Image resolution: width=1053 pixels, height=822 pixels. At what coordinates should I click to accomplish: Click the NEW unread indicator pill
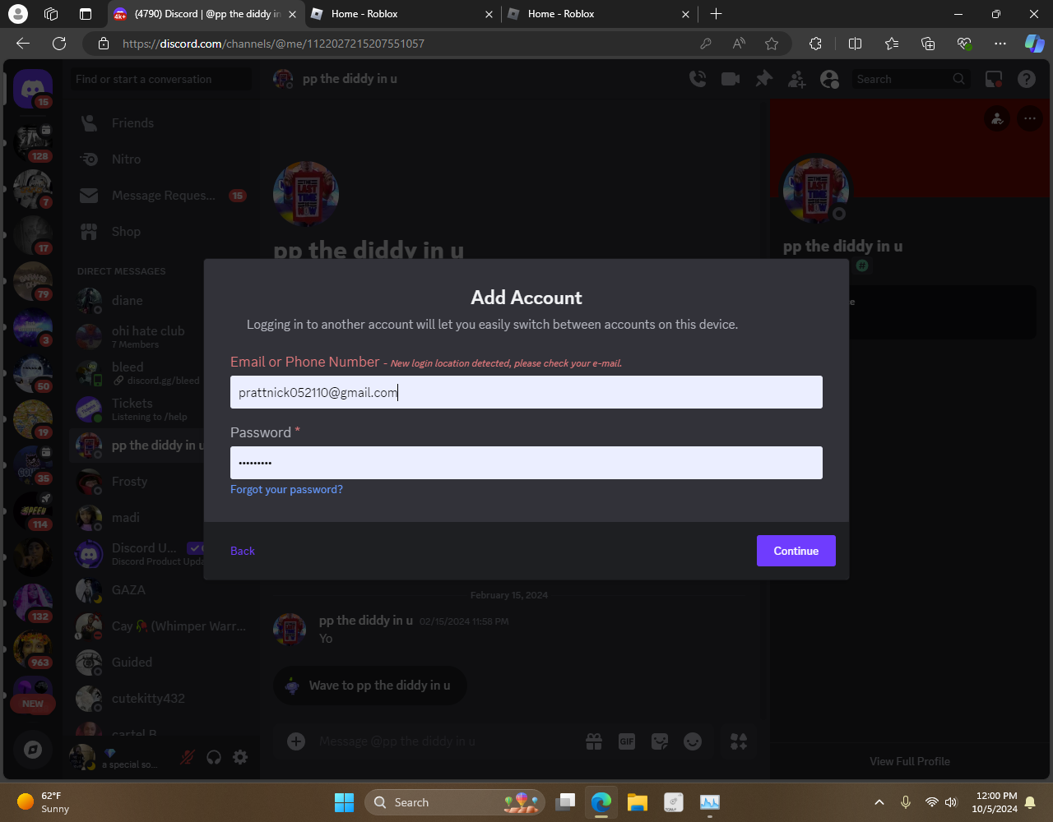pos(33,704)
